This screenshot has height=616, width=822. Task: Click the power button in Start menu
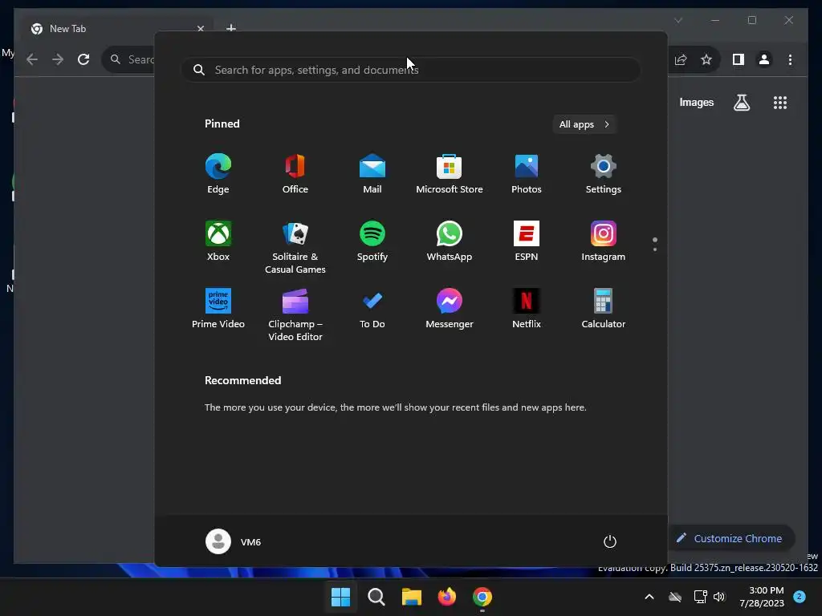click(x=610, y=541)
